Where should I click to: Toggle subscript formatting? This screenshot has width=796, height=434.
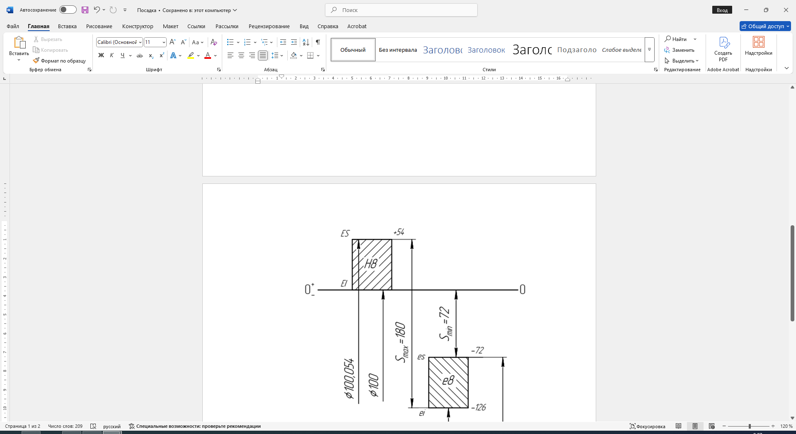tap(151, 55)
